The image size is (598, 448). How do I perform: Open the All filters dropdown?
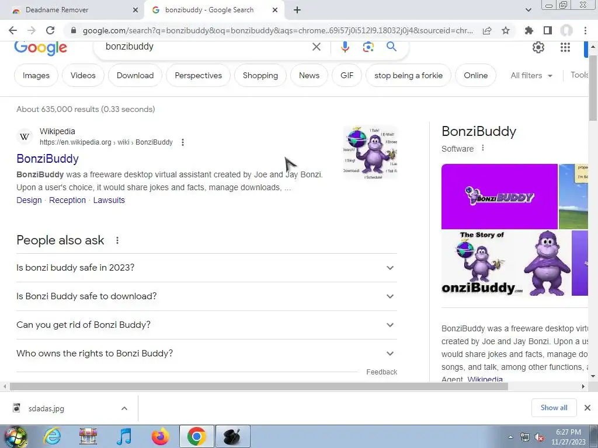pos(531,75)
